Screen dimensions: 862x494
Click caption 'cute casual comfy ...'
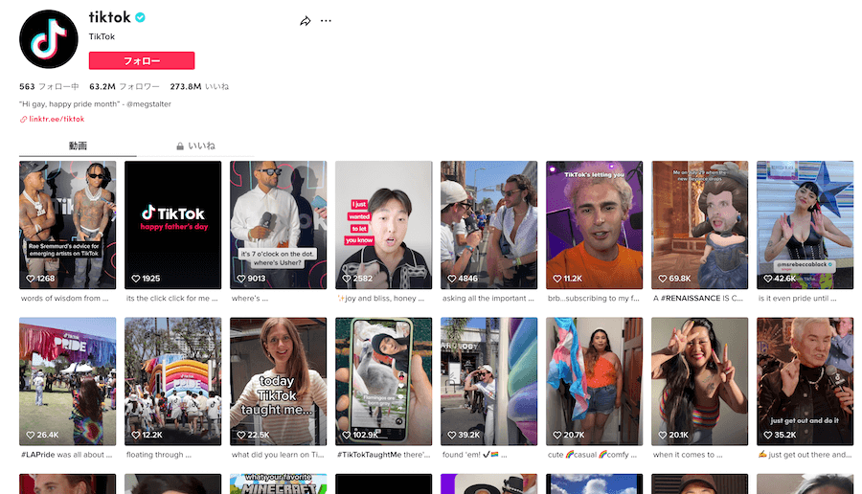click(x=592, y=455)
